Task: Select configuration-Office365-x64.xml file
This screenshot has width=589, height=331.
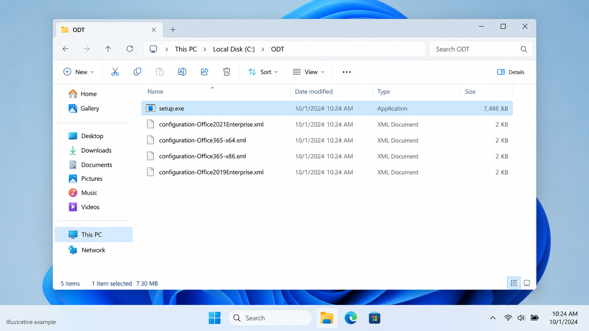Action: click(327, 140)
